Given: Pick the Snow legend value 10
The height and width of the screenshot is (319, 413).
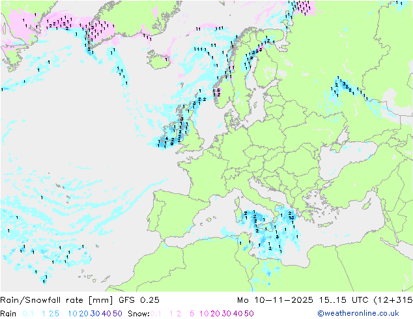Looking at the screenshot, I should [204, 314].
